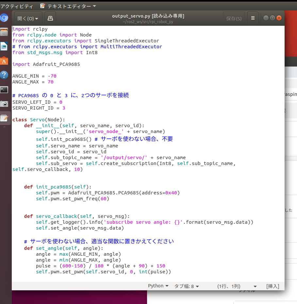The image size is (297, 304).
Task: Click the '# PCA9685 の 0 と 3' comment
Action: [71, 95]
